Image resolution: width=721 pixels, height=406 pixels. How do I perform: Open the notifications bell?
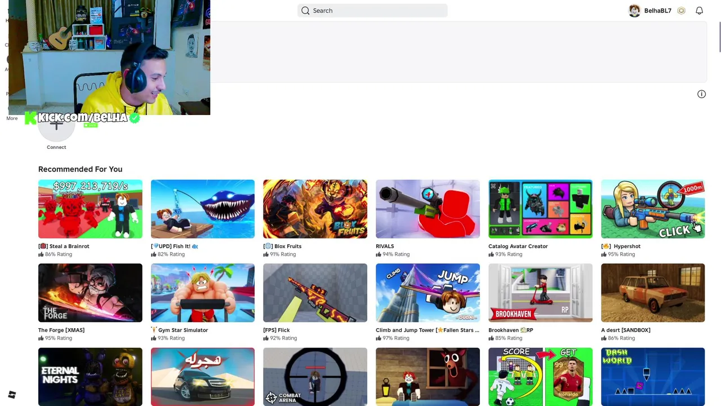699,11
